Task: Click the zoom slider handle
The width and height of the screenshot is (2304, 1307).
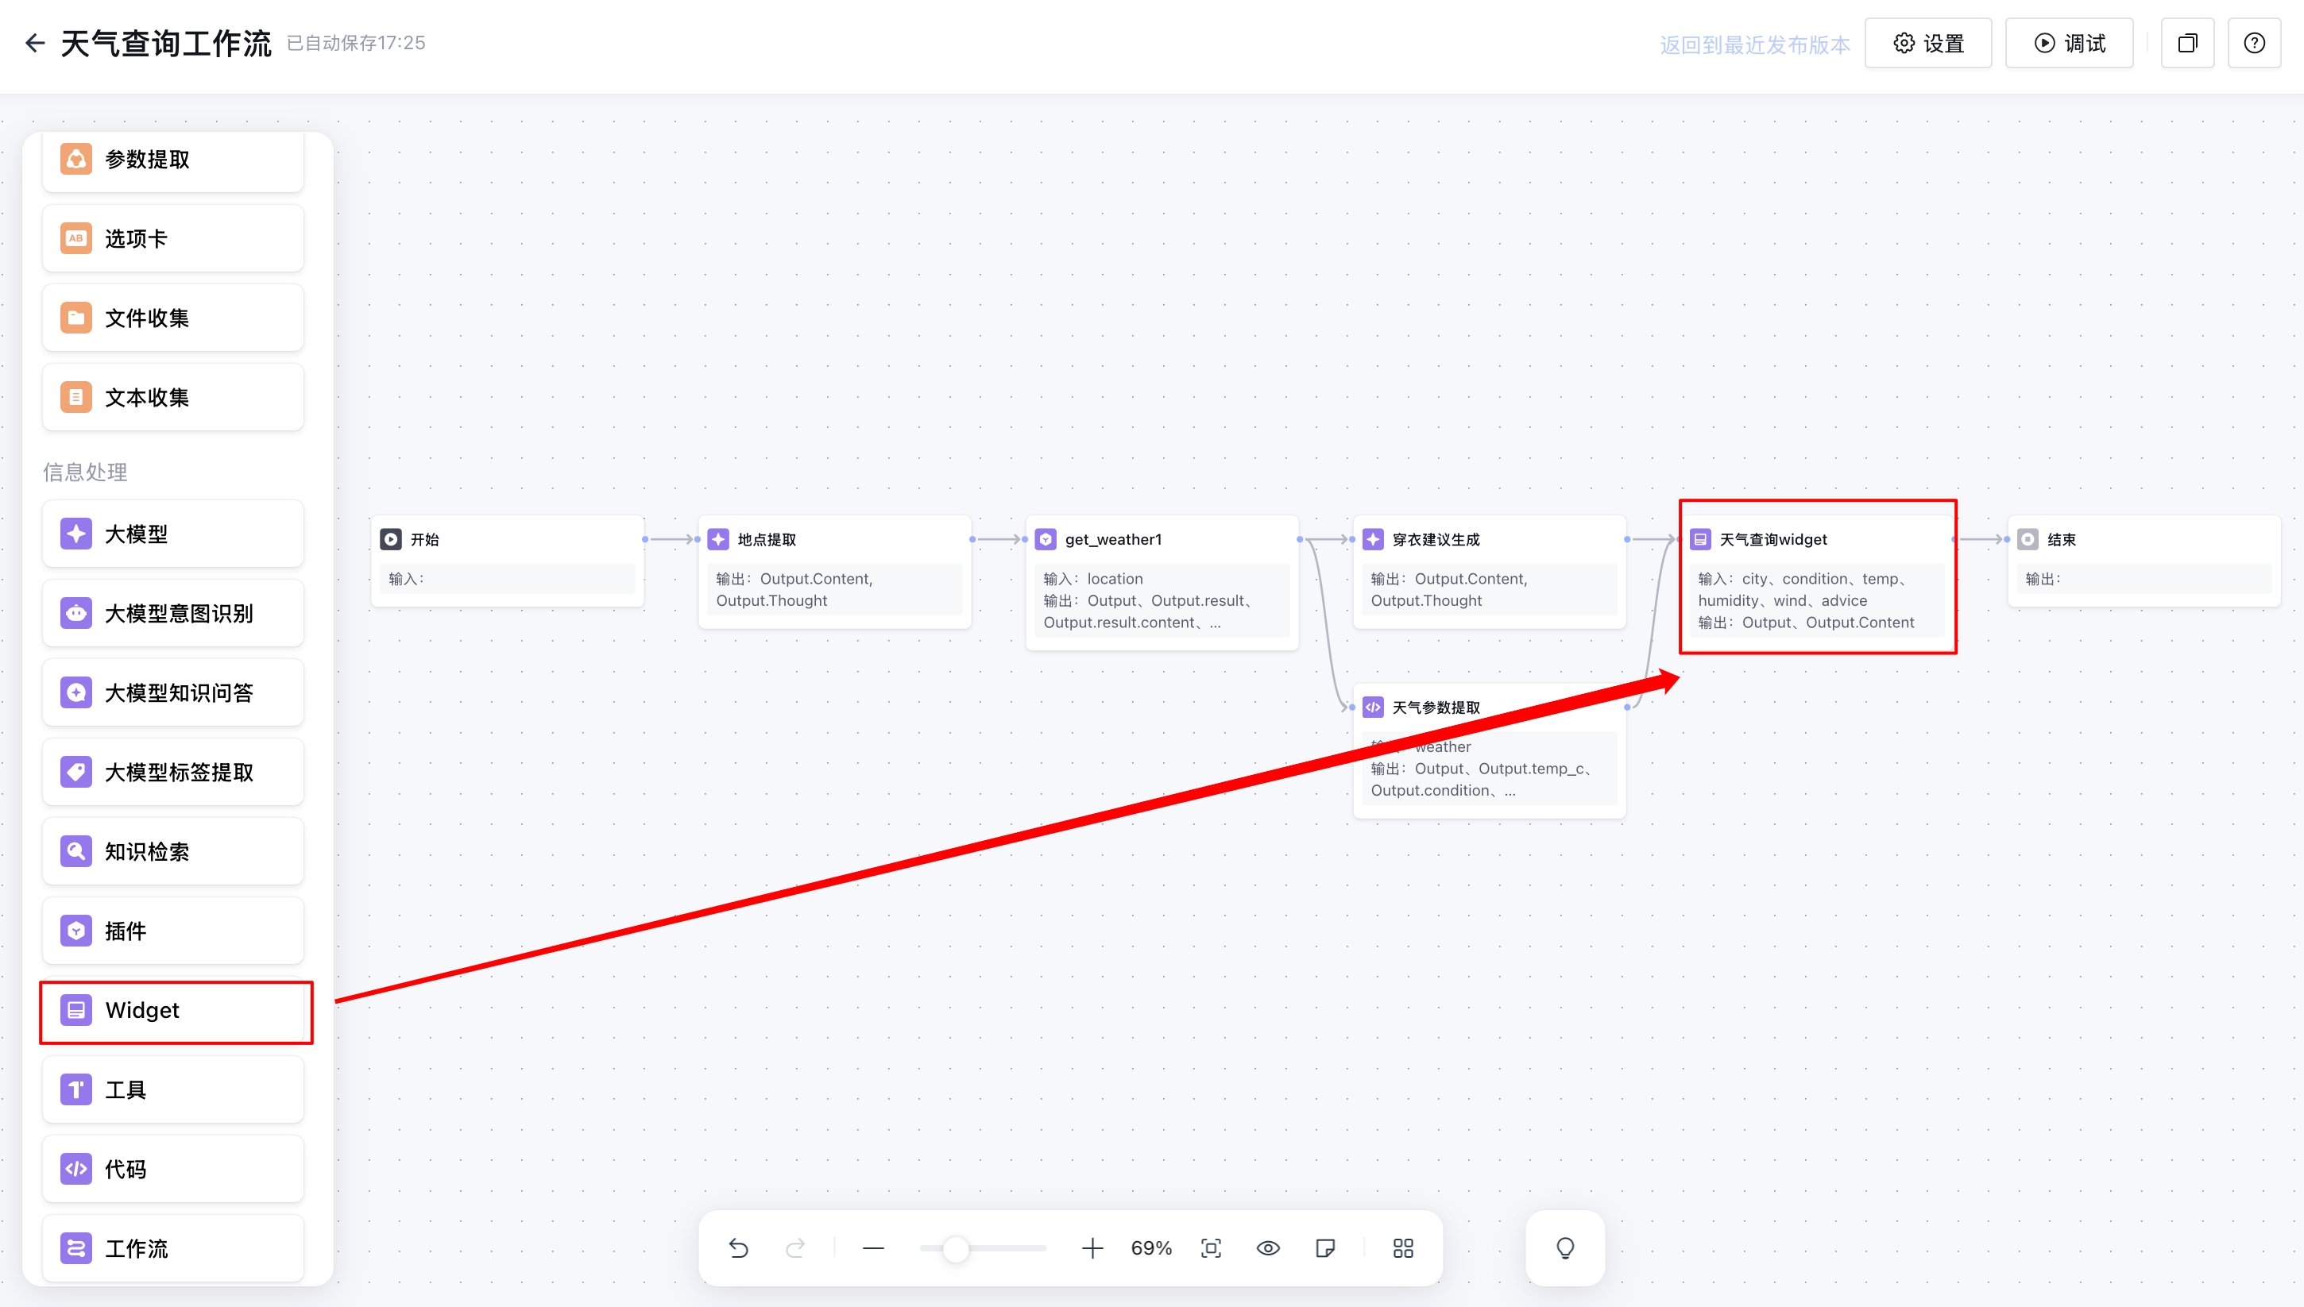Action: pos(957,1247)
